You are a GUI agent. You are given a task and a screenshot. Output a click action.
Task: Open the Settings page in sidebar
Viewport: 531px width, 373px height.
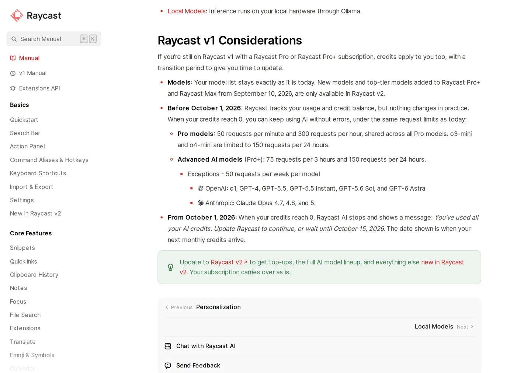[22, 200]
